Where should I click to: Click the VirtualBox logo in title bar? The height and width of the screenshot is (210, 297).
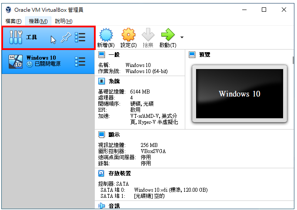(x=8, y=10)
